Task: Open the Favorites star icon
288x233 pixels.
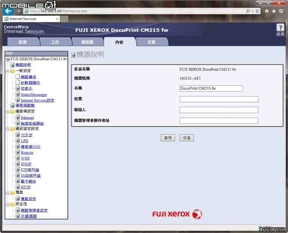Action: point(274,11)
